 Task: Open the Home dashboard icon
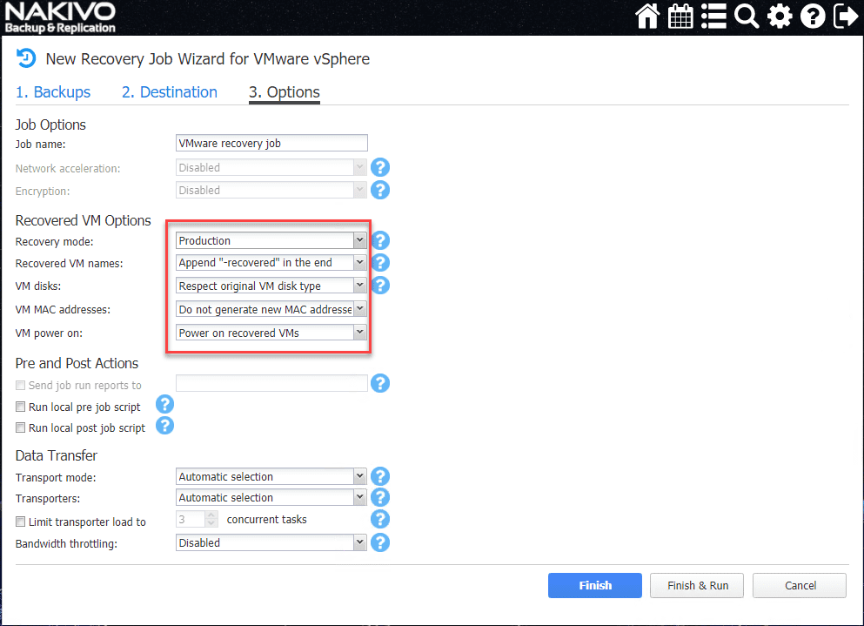click(x=647, y=16)
